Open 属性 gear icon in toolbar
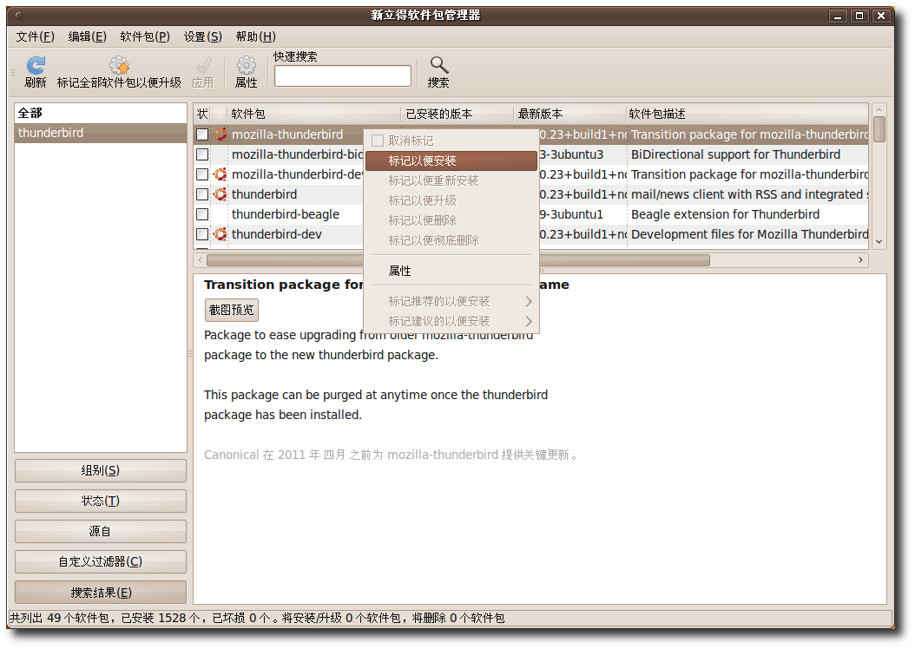 point(247,65)
